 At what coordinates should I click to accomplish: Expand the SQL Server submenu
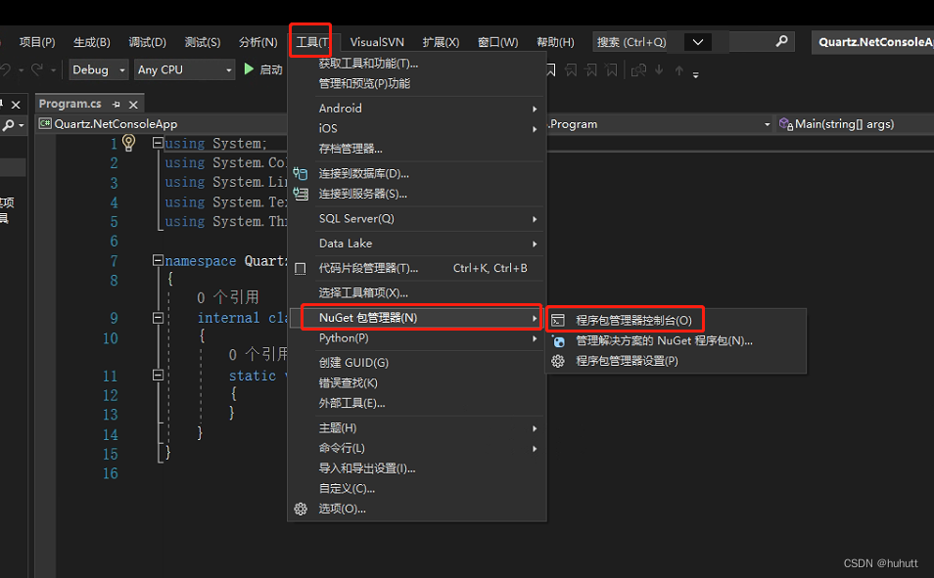tap(535, 220)
